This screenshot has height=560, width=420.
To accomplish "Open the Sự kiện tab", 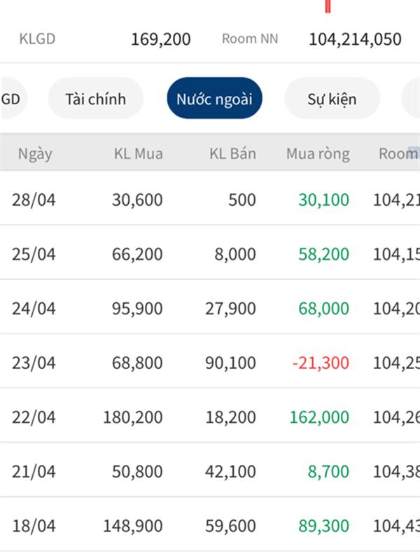I will (332, 98).
